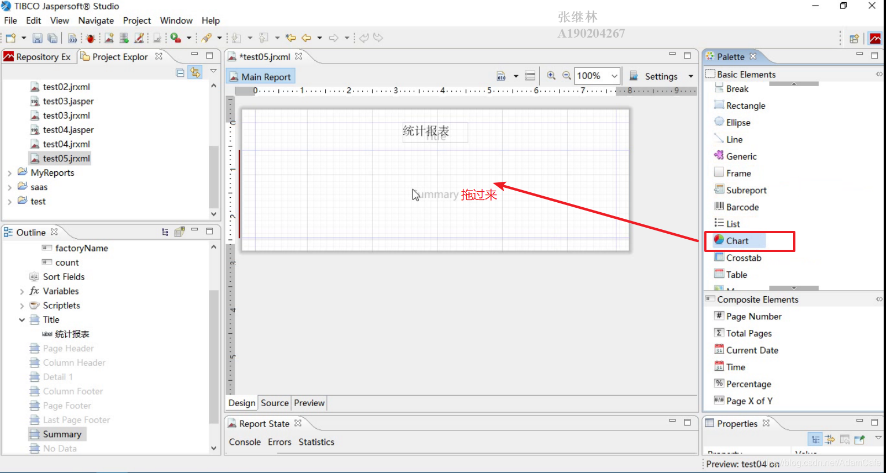Image resolution: width=886 pixels, height=473 pixels.
Task: Open the File menu
Action: [10, 20]
